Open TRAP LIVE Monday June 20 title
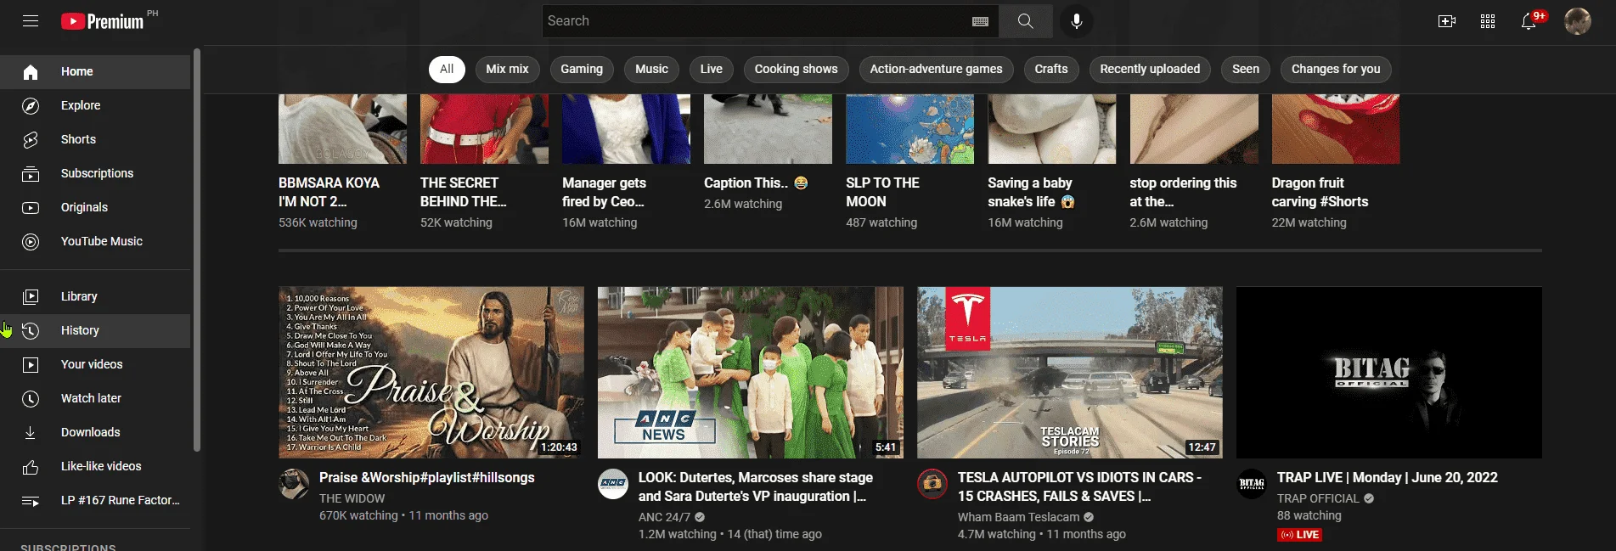 pyautogui.click(x=1388, y=478)
